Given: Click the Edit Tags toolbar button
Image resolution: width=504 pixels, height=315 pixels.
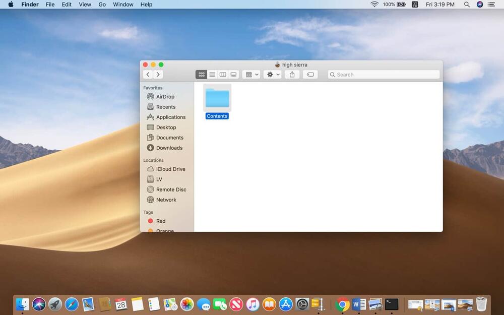Looking at the screenshot, I should 310,75.
